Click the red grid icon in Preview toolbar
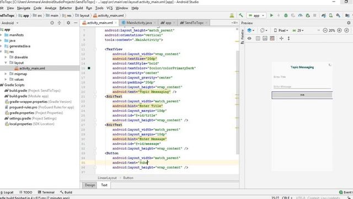 pos(272,38)
